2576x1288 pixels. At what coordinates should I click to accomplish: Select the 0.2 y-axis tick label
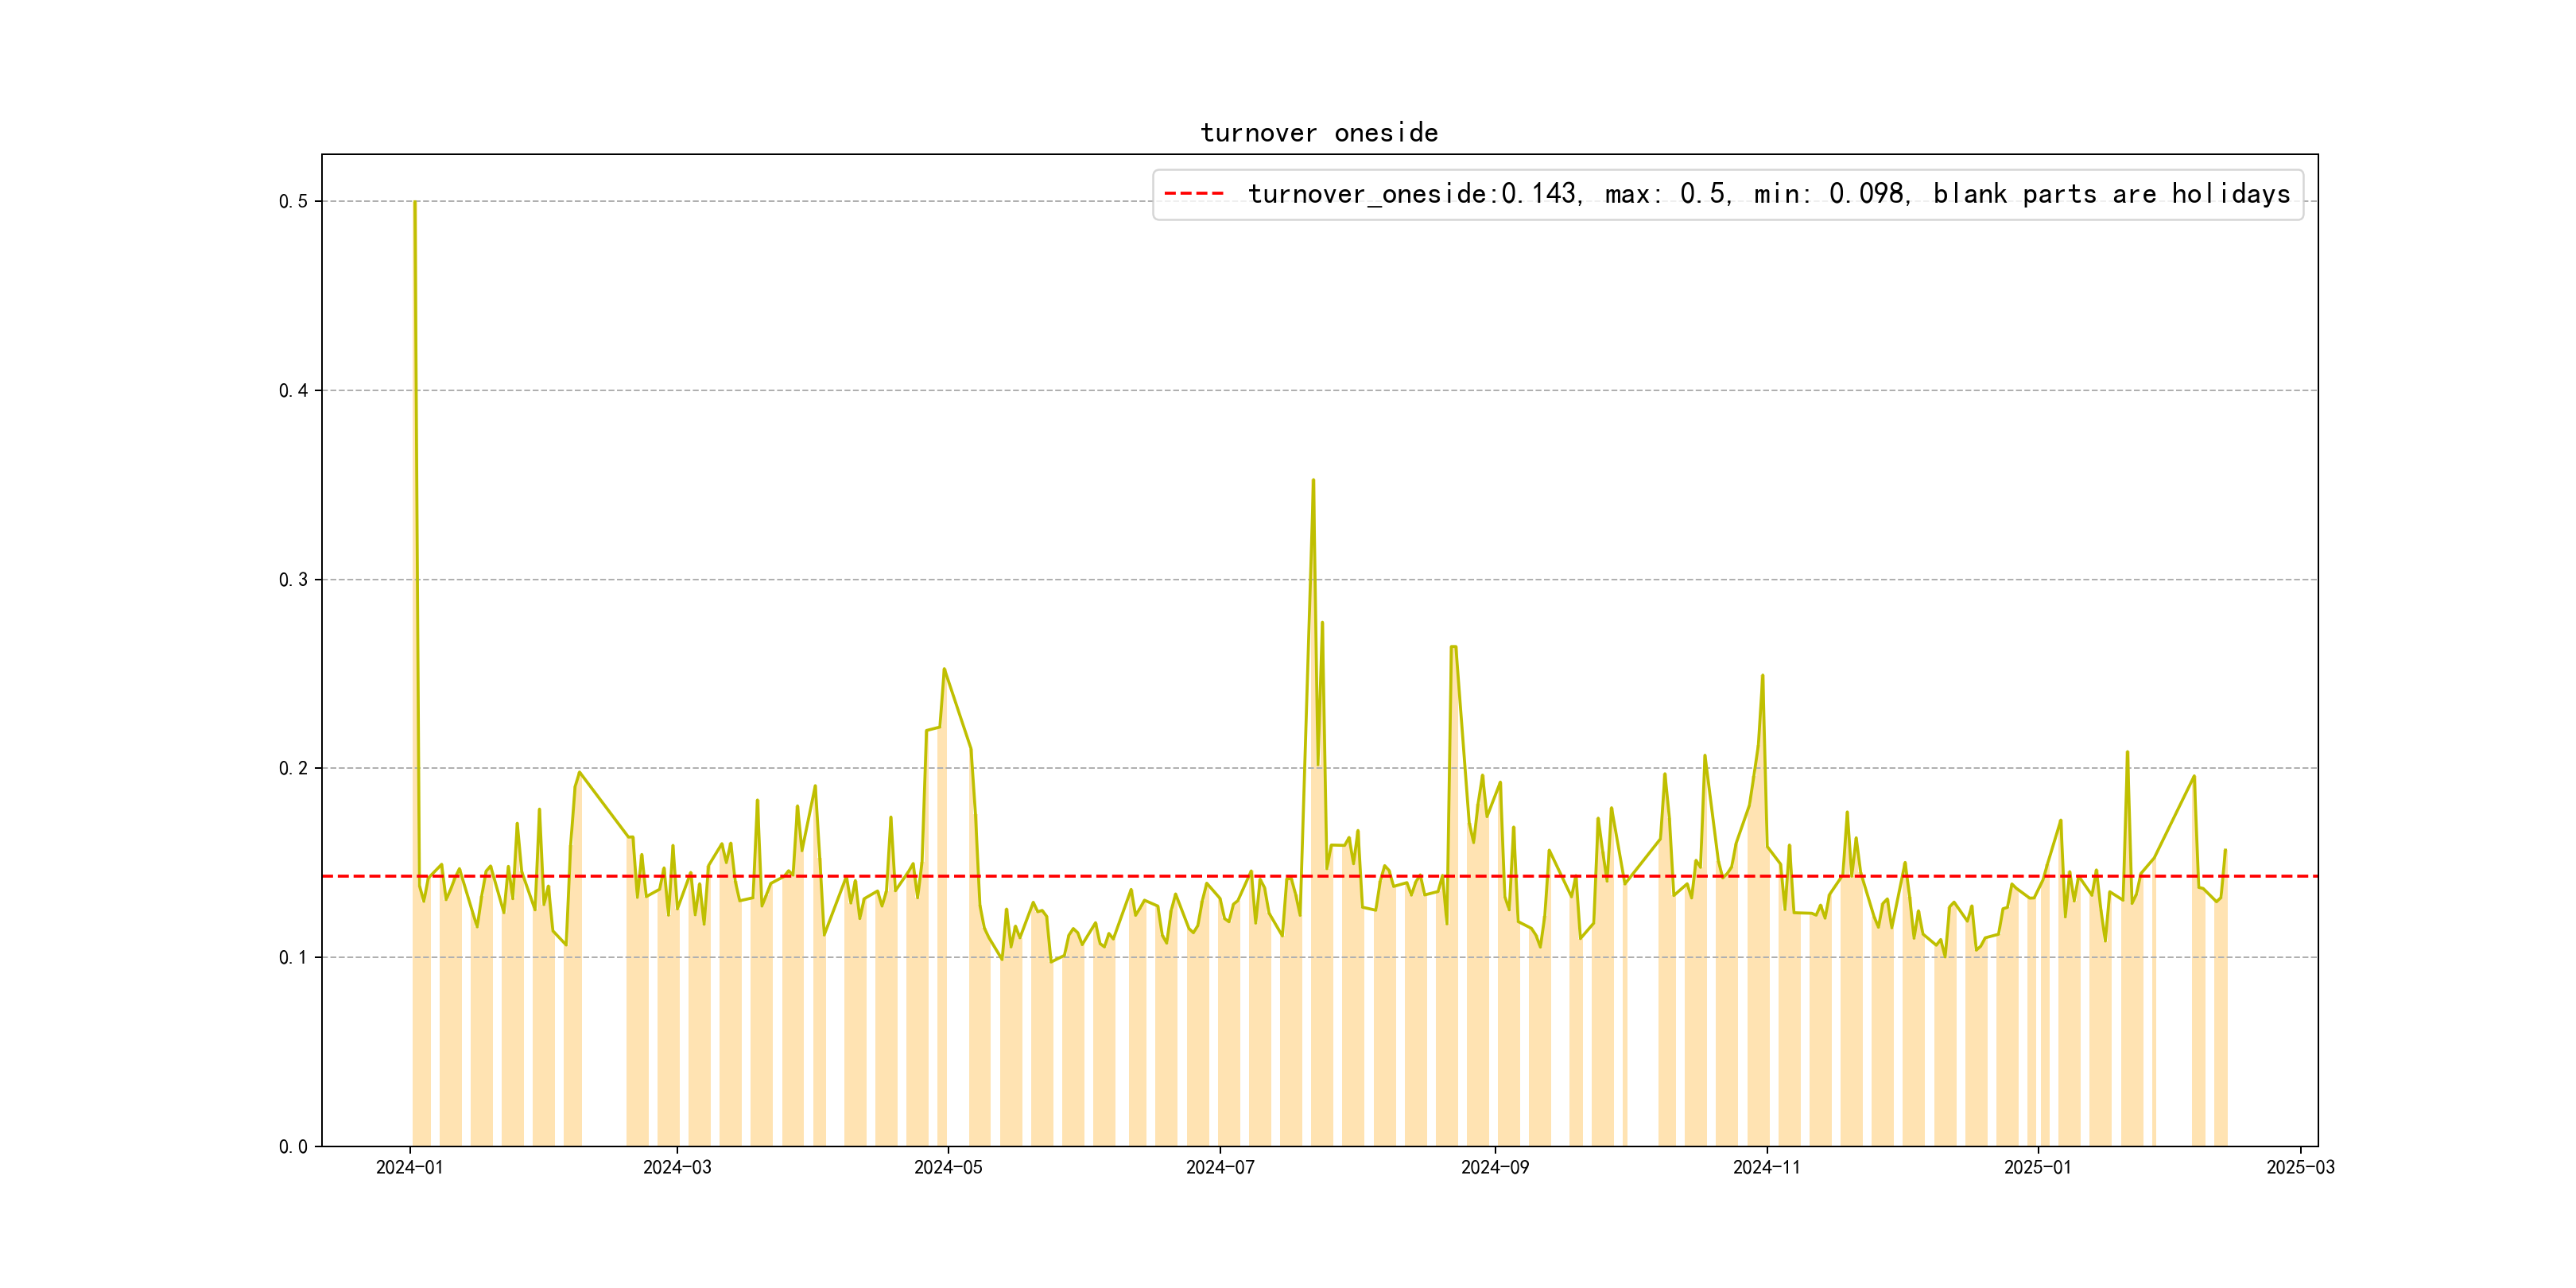point(293,769)
